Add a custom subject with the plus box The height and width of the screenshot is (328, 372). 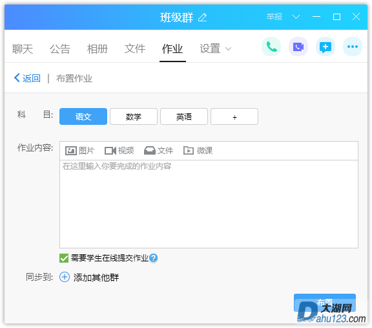234,116
